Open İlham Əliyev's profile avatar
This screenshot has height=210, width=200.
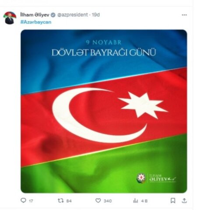10,18
